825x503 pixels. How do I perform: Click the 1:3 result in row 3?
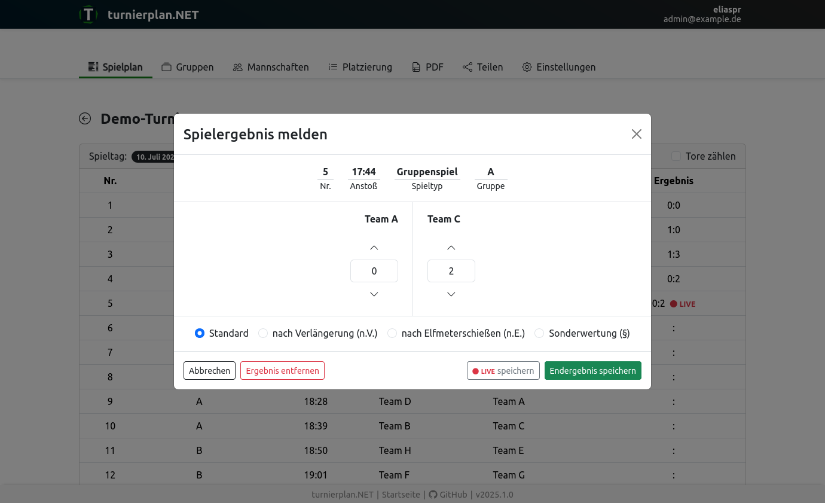click(x=674, y=254)
